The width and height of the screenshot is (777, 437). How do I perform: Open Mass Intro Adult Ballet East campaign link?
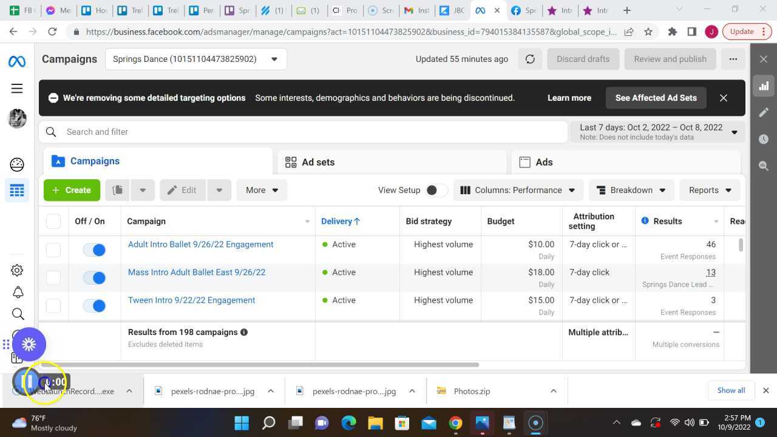(x=196, y=272)
